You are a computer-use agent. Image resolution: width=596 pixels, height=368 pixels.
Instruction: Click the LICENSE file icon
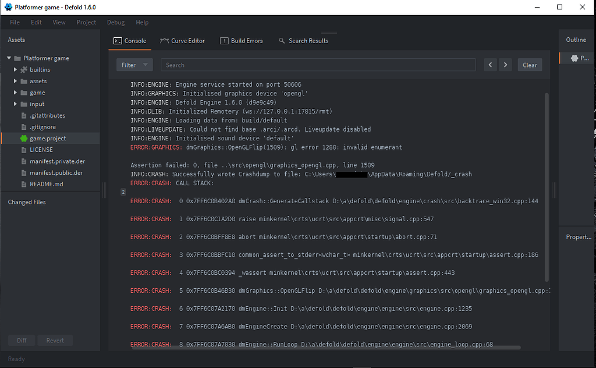[x=24, y=150]
